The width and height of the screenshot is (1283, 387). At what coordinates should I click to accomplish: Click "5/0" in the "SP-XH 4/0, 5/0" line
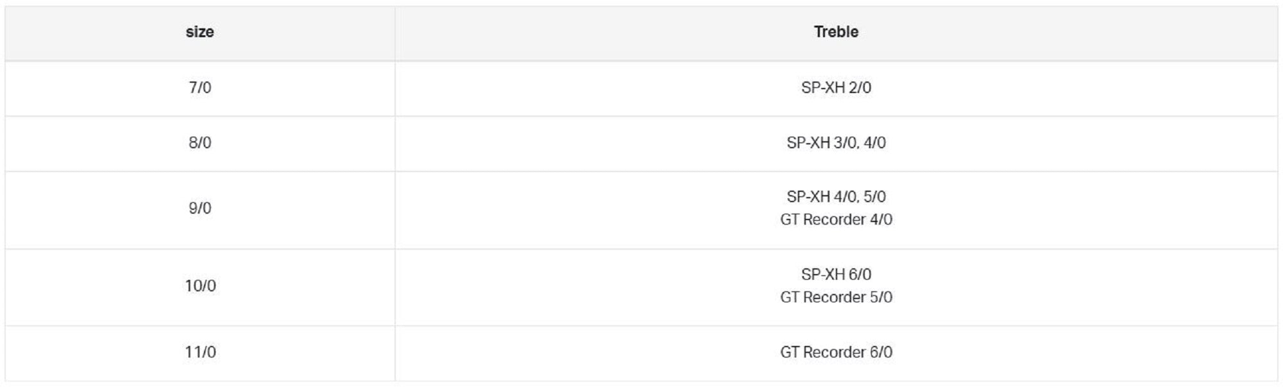[874, 197]
